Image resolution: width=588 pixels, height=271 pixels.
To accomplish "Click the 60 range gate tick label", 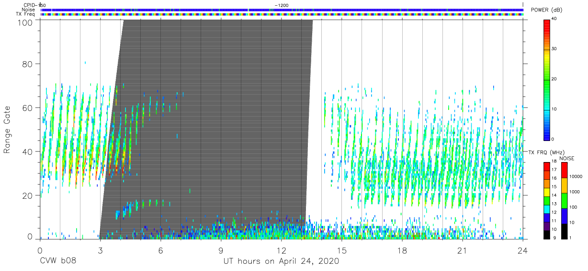I will coord(28,108).
